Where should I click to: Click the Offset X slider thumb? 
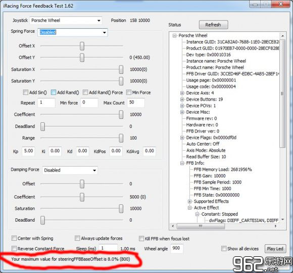coord(82,46)
